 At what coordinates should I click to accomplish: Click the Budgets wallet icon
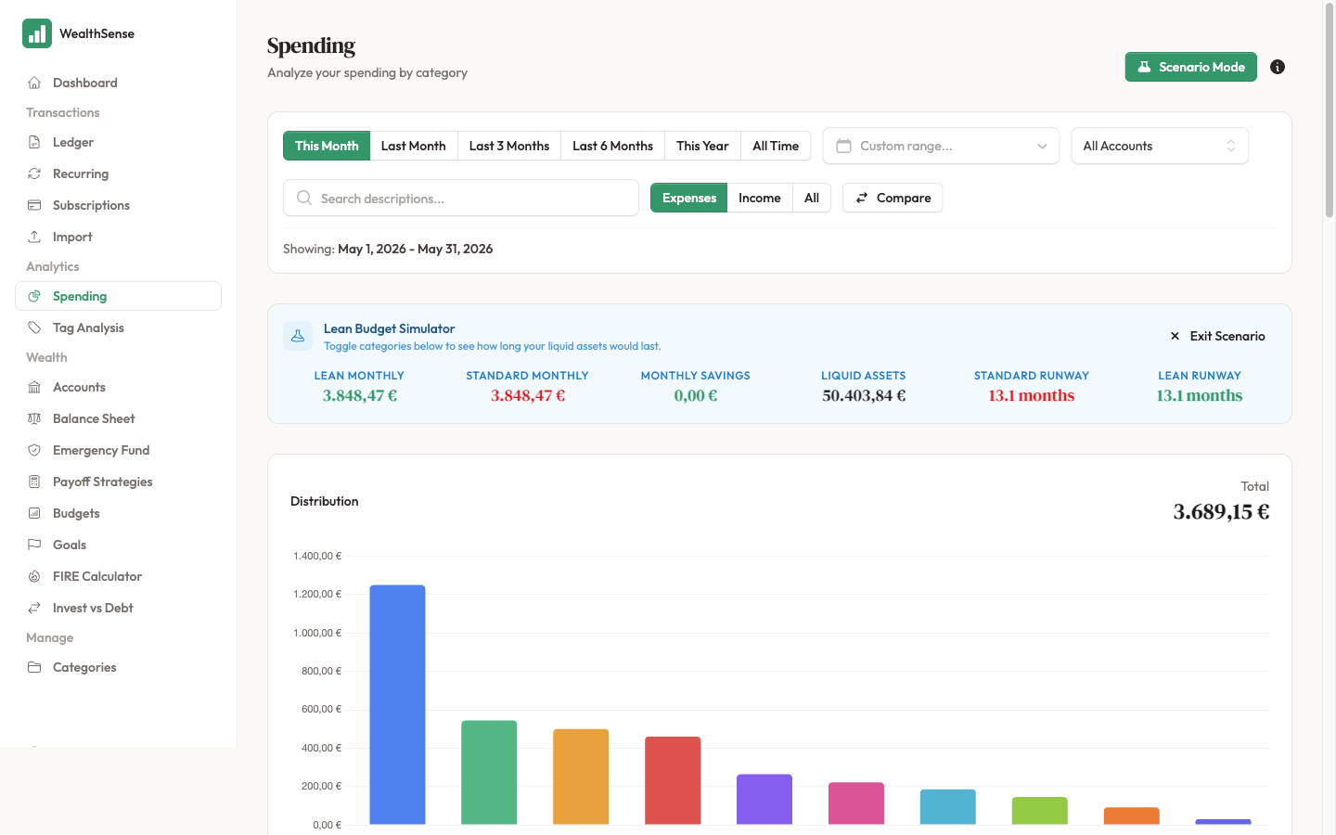pos(34,513)
